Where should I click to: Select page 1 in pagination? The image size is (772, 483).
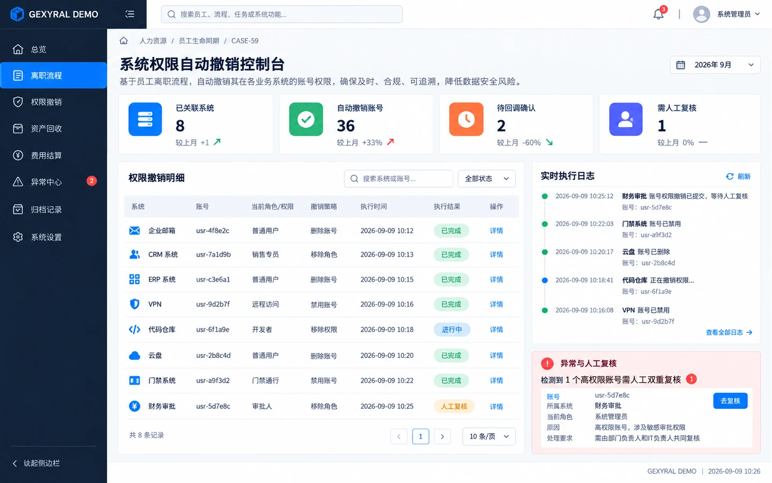[x=421, y=436]
